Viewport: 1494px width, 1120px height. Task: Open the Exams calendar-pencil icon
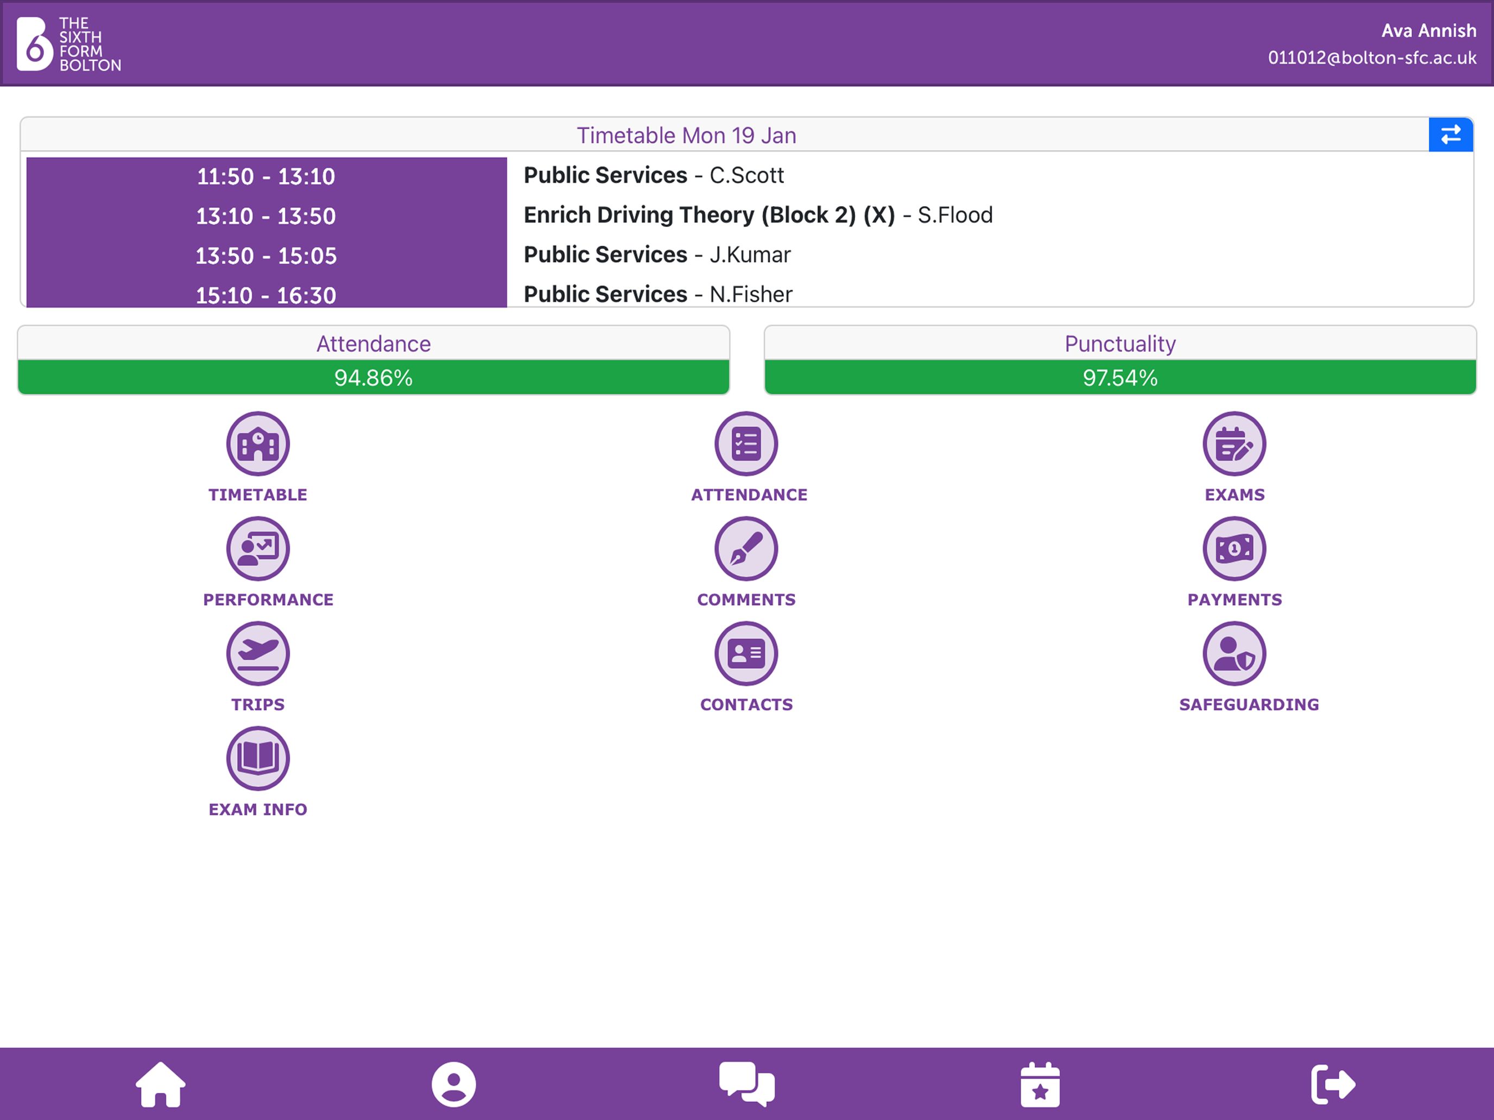point(1234,443)
